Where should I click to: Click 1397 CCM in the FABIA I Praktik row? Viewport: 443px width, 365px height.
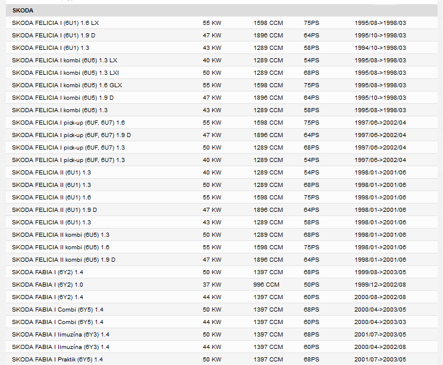[268, 360]
